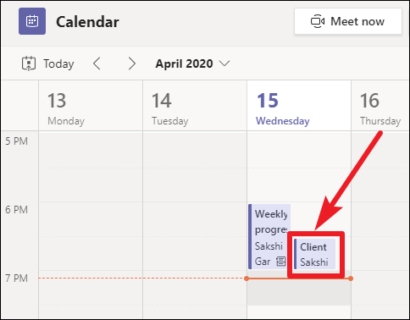Open the Client meeting by Sakshi
410x320 pixels.
[314, 254]
